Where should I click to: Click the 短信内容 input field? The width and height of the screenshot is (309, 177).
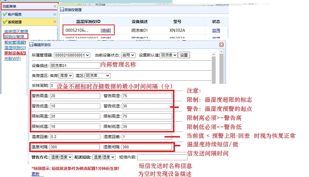pyautogui.click(x=162, y=157)
